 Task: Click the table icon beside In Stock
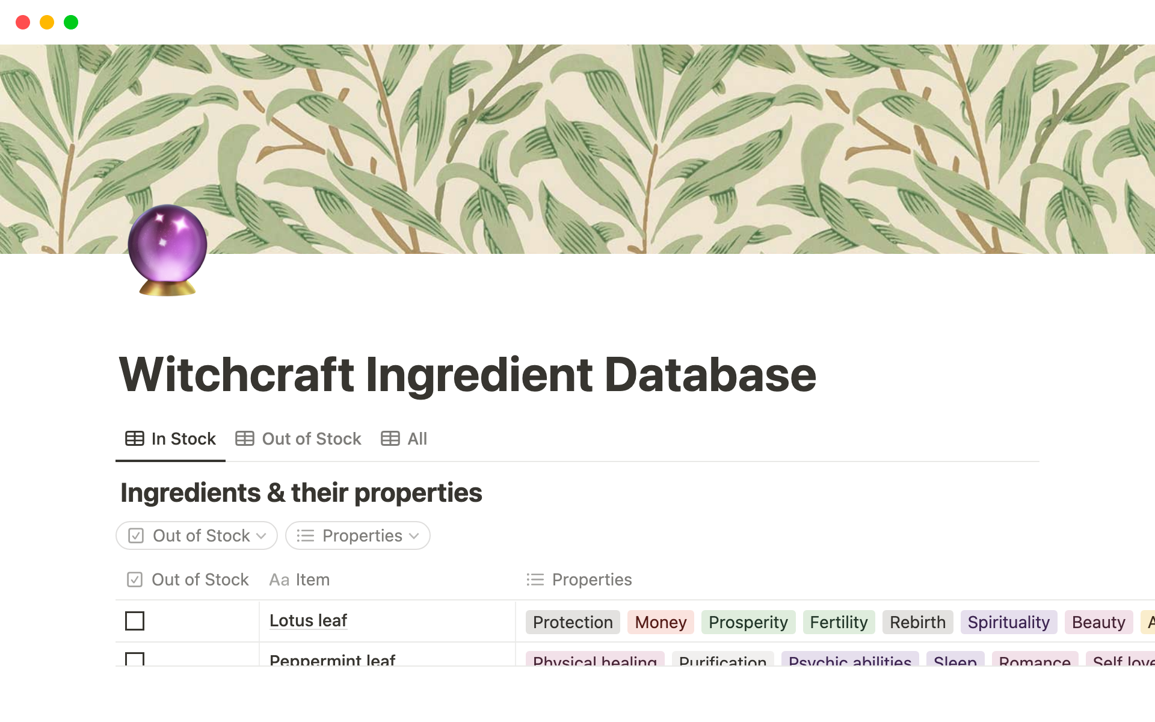pos(134,439)
